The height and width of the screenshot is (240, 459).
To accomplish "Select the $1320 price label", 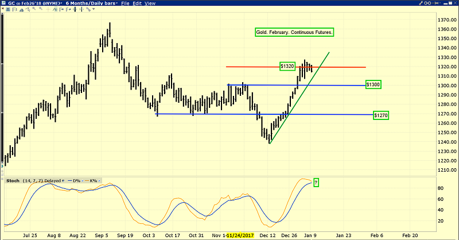I will tap(287, 67).
